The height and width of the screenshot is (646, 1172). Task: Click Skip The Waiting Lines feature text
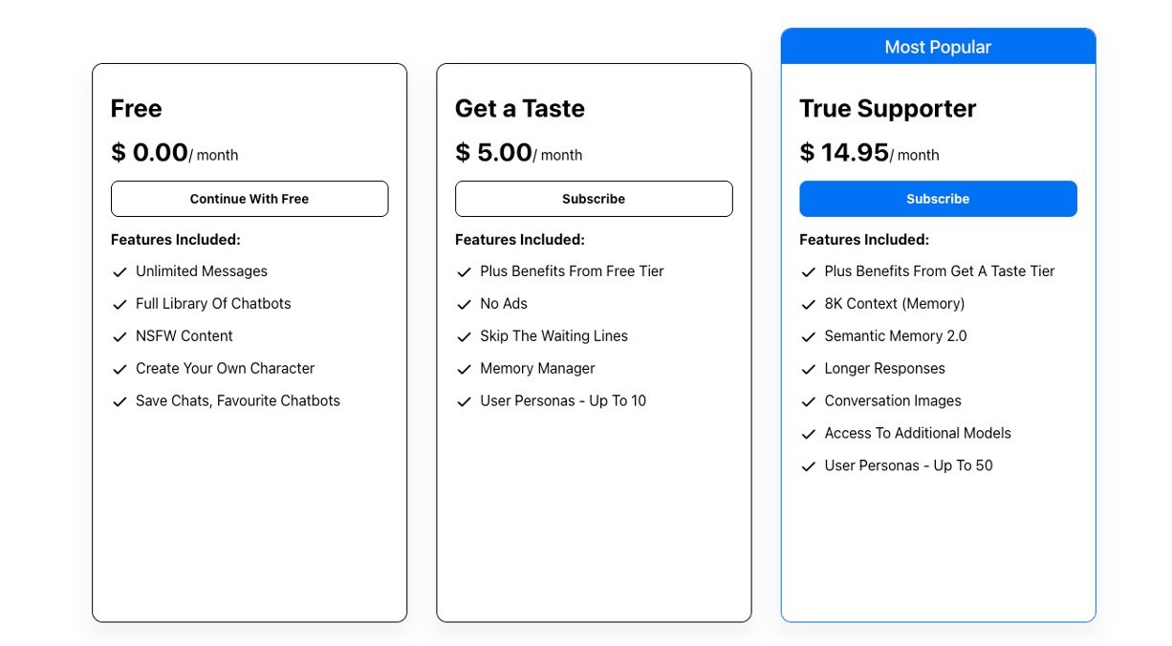[x=553, y=336]
